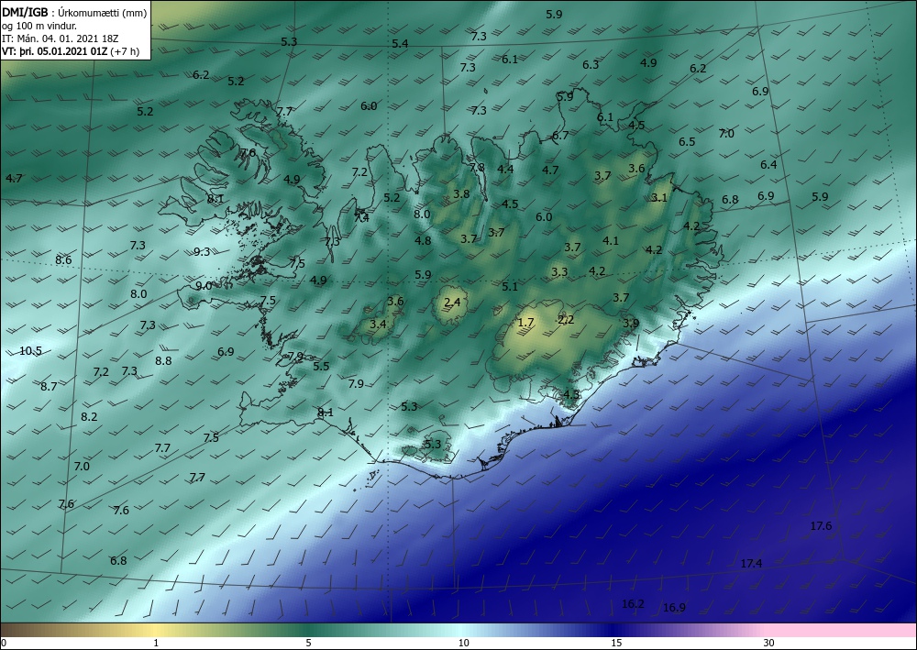Click the map value 5.5
The height and width of the screenshot is (650, 917).
322,367
